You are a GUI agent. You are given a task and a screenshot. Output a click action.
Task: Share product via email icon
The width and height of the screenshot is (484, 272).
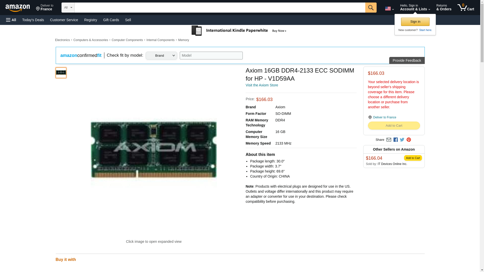coord(389,140)
